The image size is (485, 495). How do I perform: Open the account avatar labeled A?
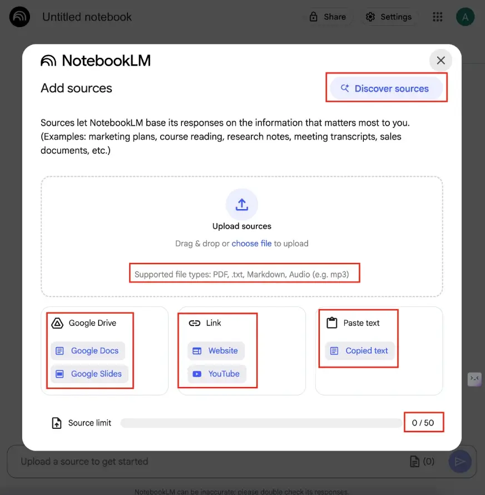click(465, 17)
